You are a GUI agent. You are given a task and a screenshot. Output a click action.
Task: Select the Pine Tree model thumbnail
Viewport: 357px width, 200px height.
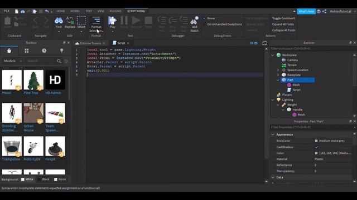[33, 79]
